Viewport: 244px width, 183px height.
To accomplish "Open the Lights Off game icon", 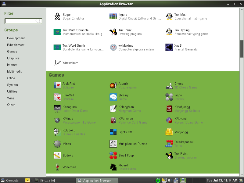I will point(113,132).
